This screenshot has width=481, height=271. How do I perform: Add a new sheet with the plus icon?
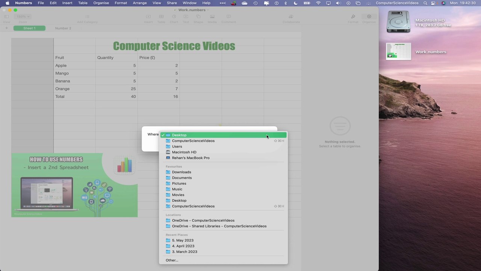(x=6, y=28)
